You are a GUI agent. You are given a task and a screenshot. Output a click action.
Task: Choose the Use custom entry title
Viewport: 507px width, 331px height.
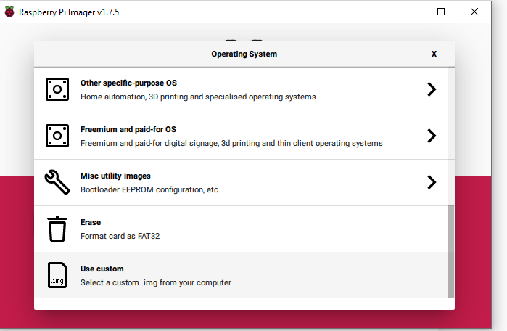(102, 269)
